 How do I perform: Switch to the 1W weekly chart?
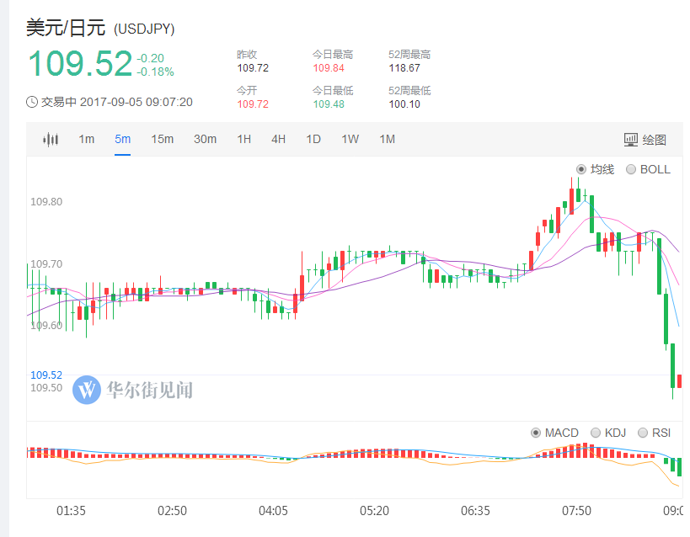(350, 140)
